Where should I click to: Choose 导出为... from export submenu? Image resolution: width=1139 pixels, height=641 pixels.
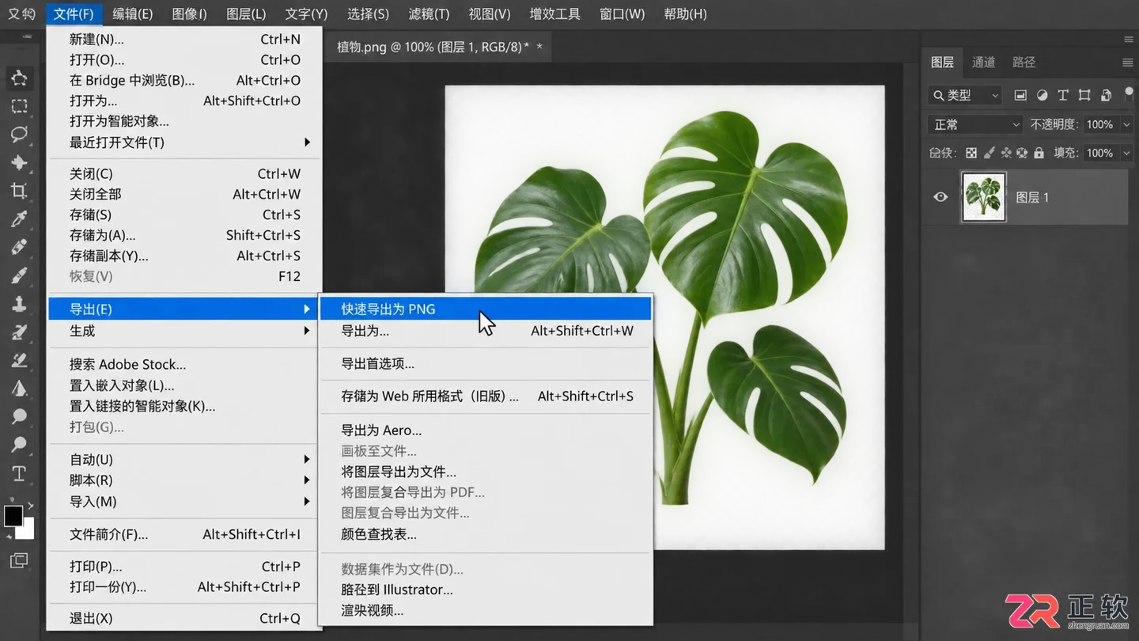[x=486, y=331]
